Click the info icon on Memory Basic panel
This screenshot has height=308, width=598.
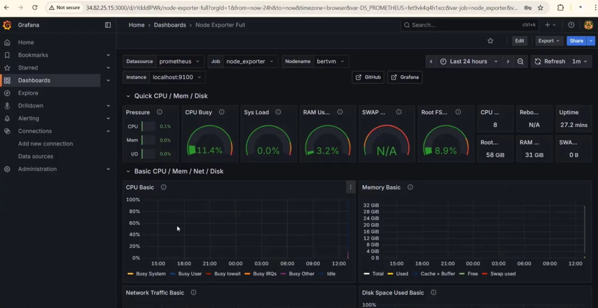click(x=410, y=187)
